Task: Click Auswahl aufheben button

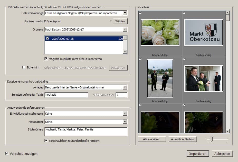Action: click(x=183, y=139)
